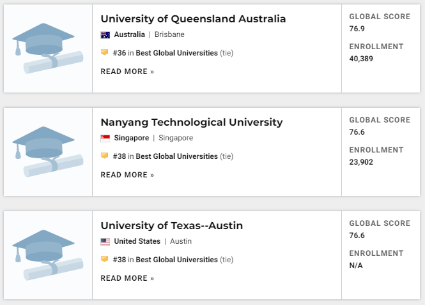The width and height of the screenshot is (425, 305).
Task: Open University of Queensland Australia title link
Action: click(193, 19)
